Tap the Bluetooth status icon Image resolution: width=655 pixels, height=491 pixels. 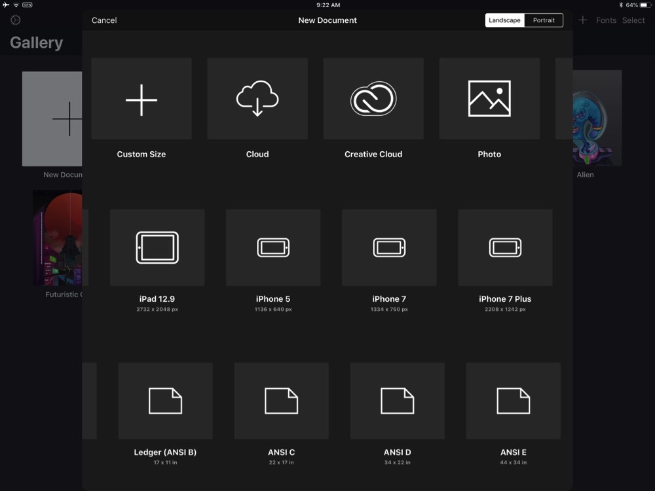621,5
